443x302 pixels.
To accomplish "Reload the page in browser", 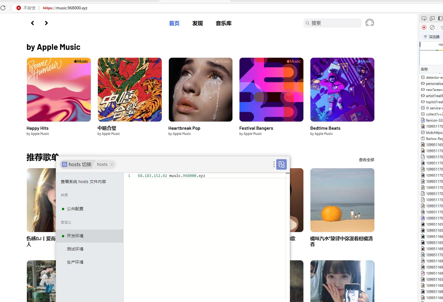I will (3, 8).
